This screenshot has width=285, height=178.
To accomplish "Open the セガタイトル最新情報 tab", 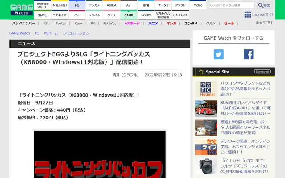I will [x=163, y=15].
